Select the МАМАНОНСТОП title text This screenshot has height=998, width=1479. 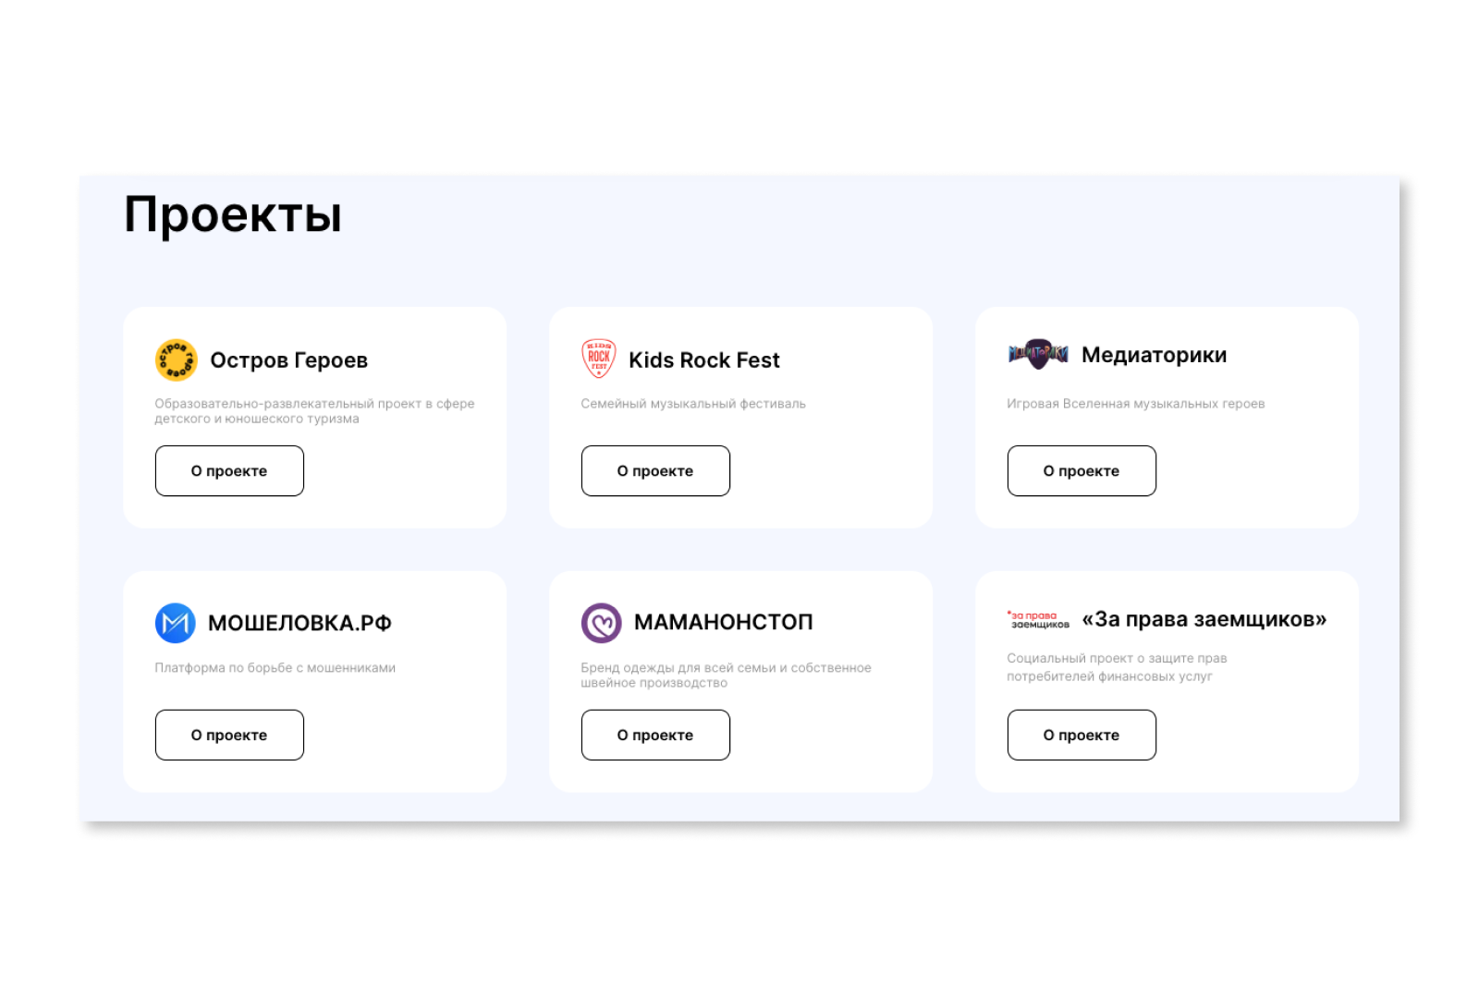(723, 622)
